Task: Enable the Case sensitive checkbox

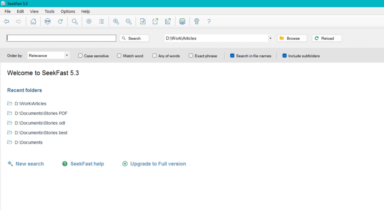Action: click(80, 55)
